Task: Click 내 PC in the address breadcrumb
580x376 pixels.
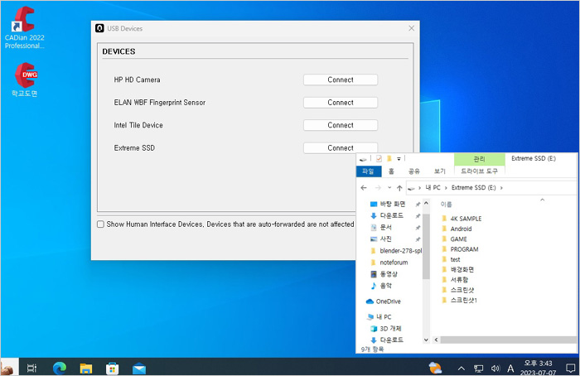Action: click(x=433, y=188)
